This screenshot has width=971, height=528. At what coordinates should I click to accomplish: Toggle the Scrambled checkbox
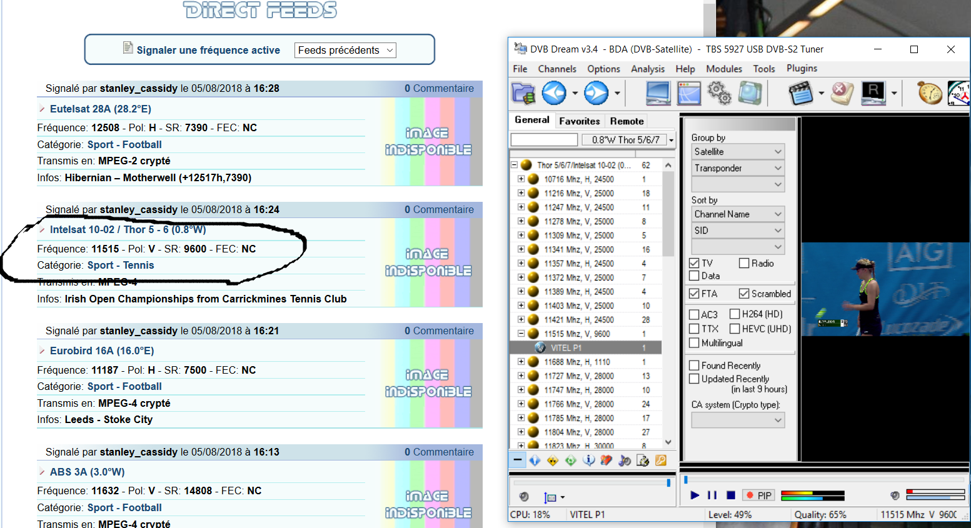pos(744,293)
